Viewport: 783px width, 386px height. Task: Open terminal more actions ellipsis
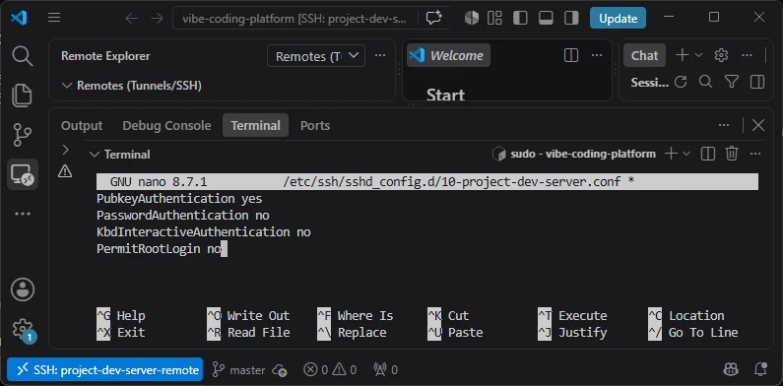point(755,154)
